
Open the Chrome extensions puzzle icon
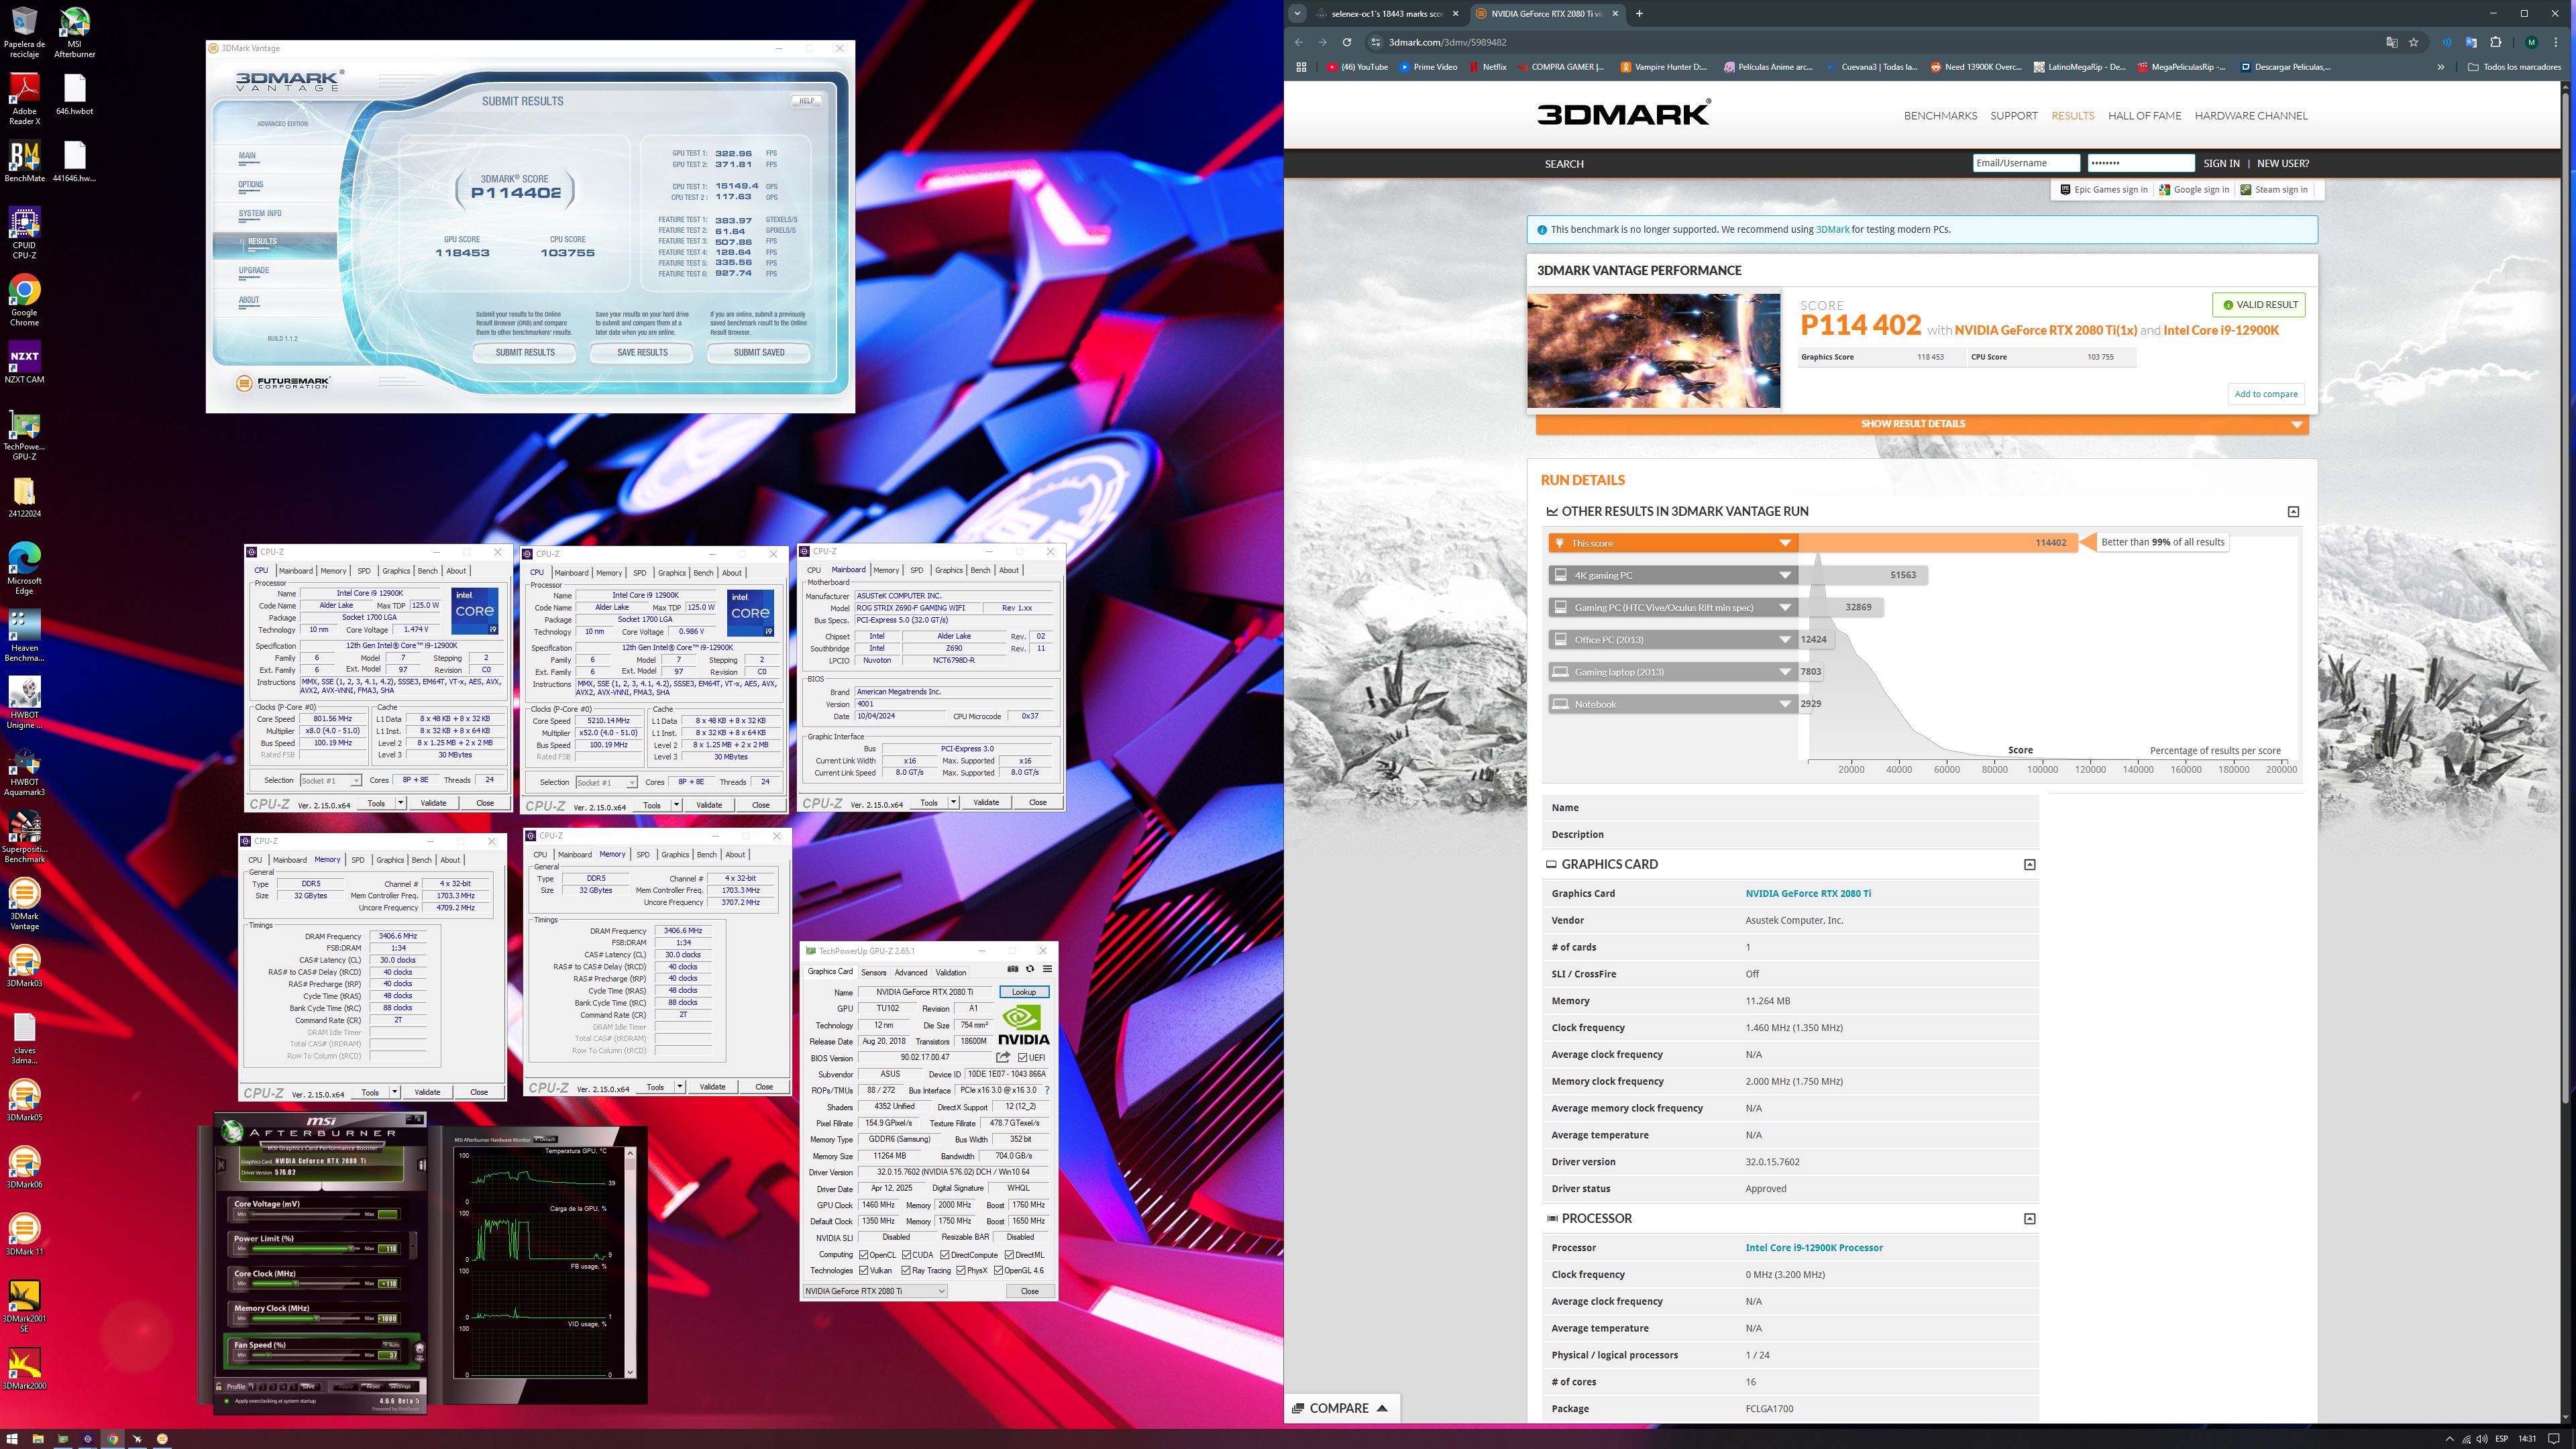(x=2496, y=42)
